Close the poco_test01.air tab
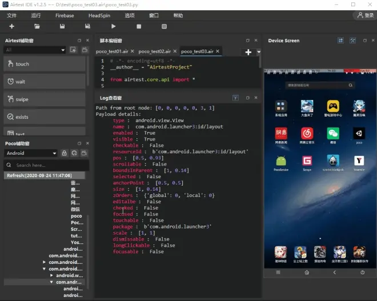 (x=133, y=51)
